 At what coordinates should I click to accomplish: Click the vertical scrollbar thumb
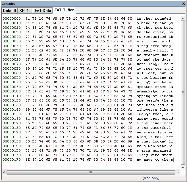click(183, 92)
